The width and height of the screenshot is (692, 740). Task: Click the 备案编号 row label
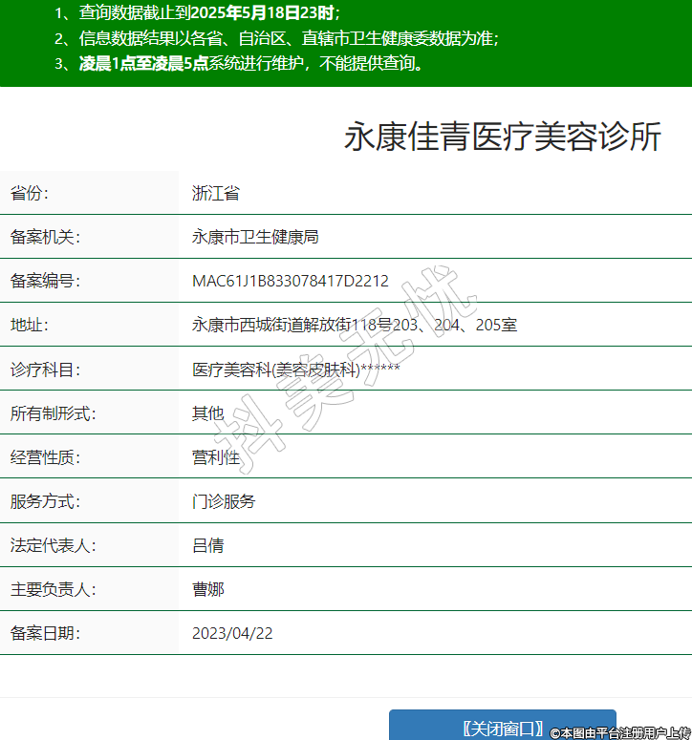point(46,281)
